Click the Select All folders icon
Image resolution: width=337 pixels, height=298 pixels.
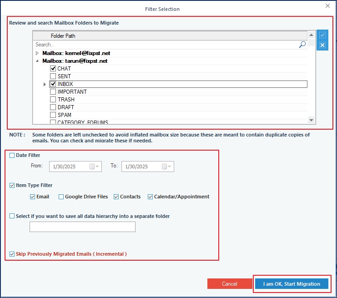pos(322,35)
